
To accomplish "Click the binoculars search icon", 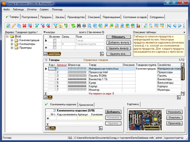I will pyautogui.click(x=79, y=25).
